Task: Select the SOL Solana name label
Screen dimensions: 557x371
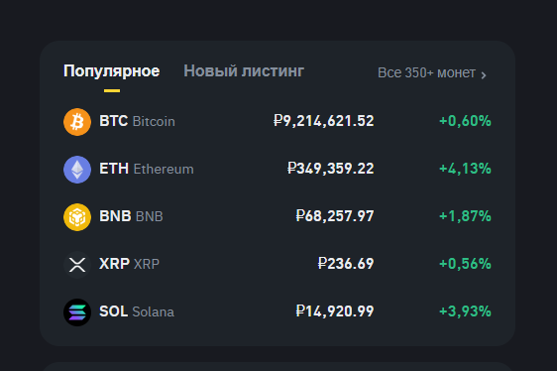Action: click(137, 311)
